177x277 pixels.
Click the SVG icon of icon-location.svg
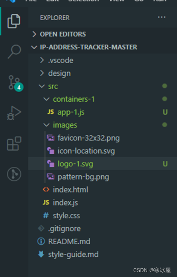coord(50,151)
